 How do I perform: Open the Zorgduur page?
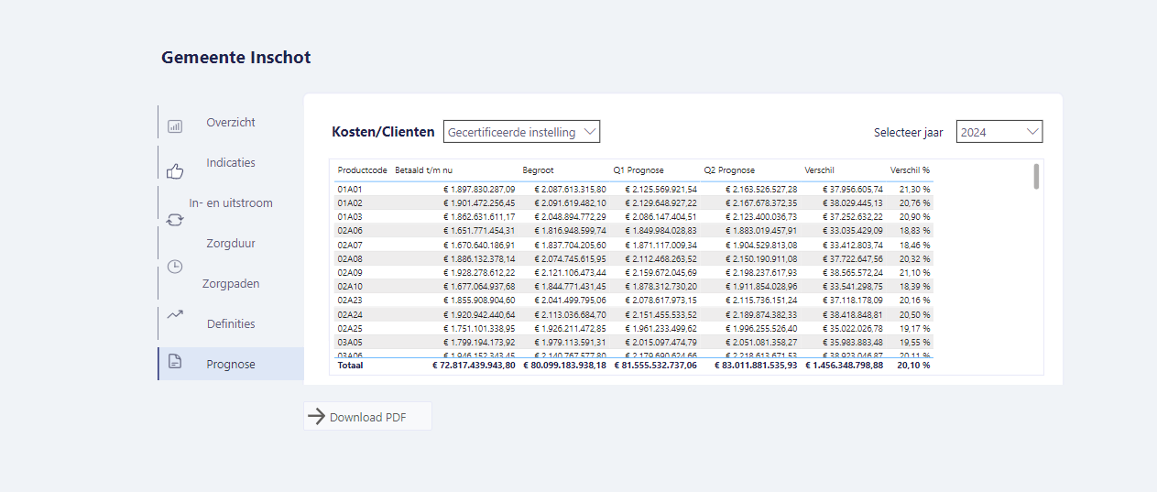(231, 243)
